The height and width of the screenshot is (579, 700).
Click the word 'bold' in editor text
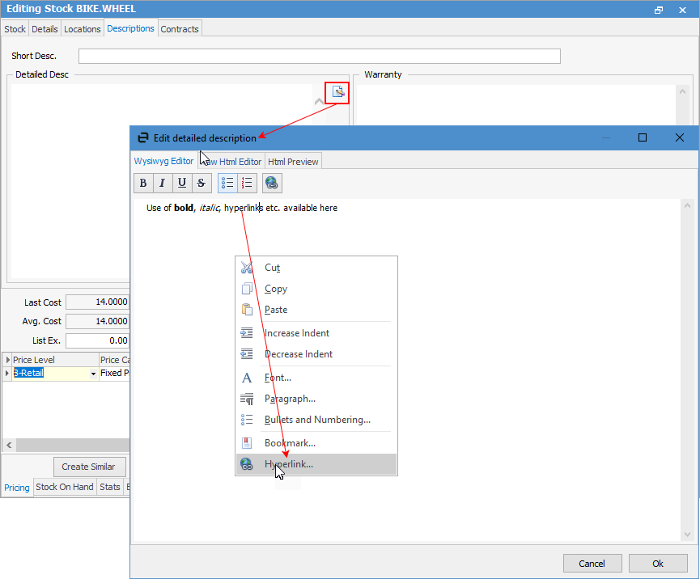click(x=184, y=208)
